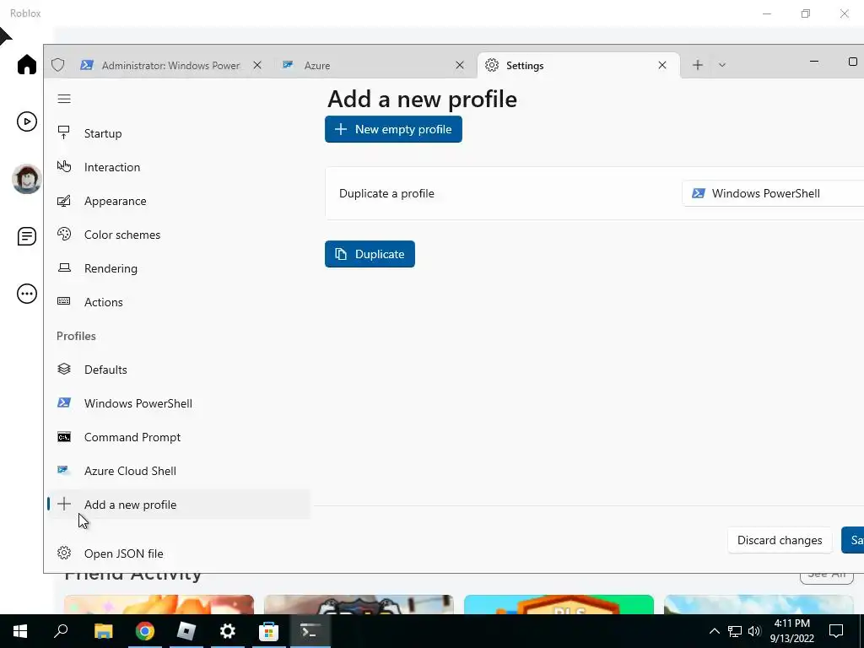Toggle the Settings hamburger navigation menu
The height and width of the screenshot is (648, 864).
point(64,99)
